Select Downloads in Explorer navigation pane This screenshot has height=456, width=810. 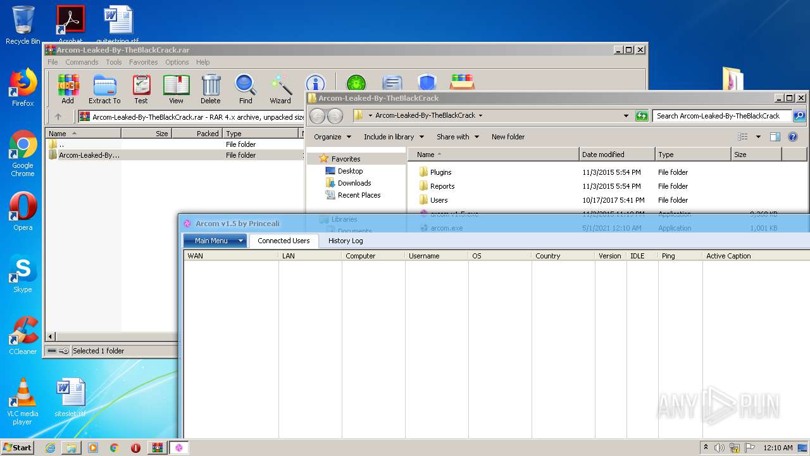click(354, 183)
